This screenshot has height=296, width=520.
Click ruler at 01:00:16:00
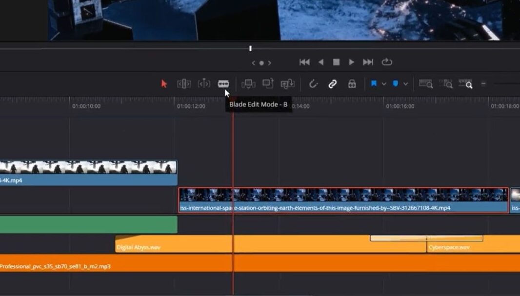point(400,106)
